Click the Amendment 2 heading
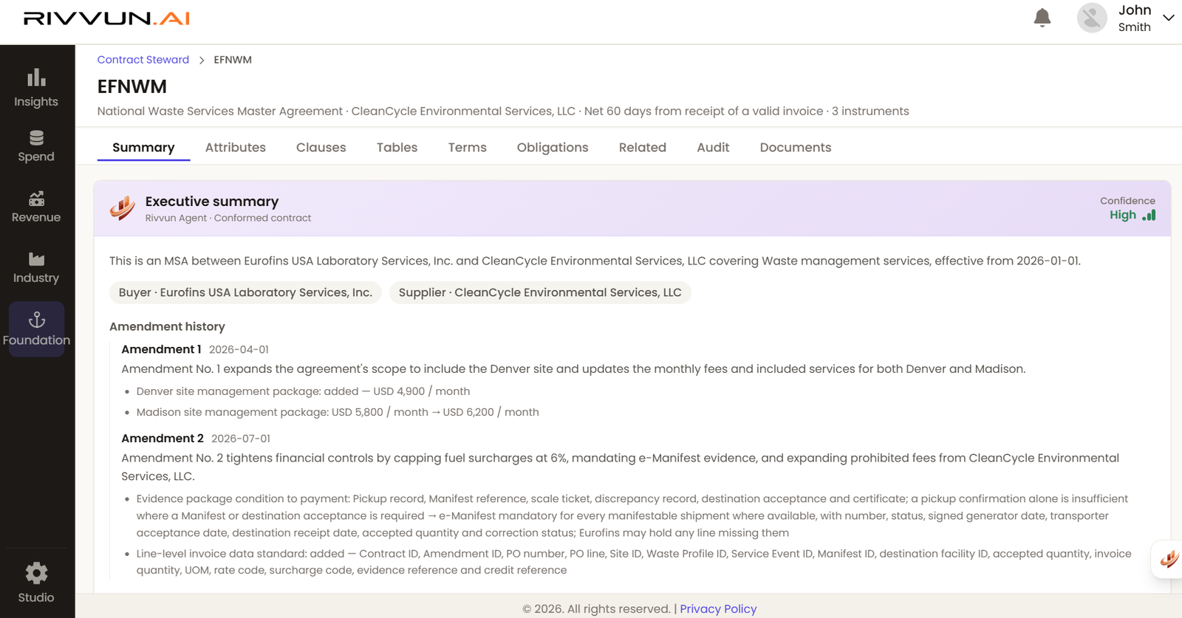Image resolution: width=1182 pixels, height=618 pixels. pos(163,439)
